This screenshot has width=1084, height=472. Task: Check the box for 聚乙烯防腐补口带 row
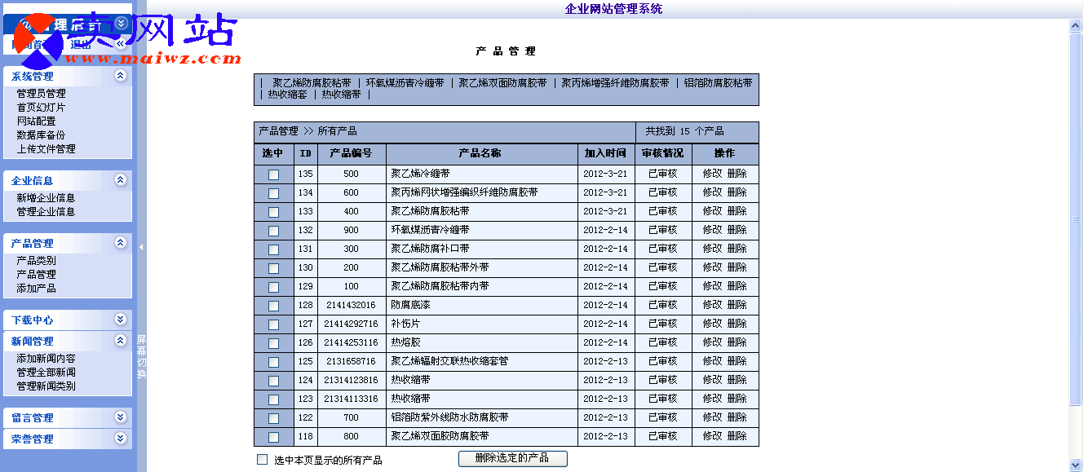(x=274, y=249)
